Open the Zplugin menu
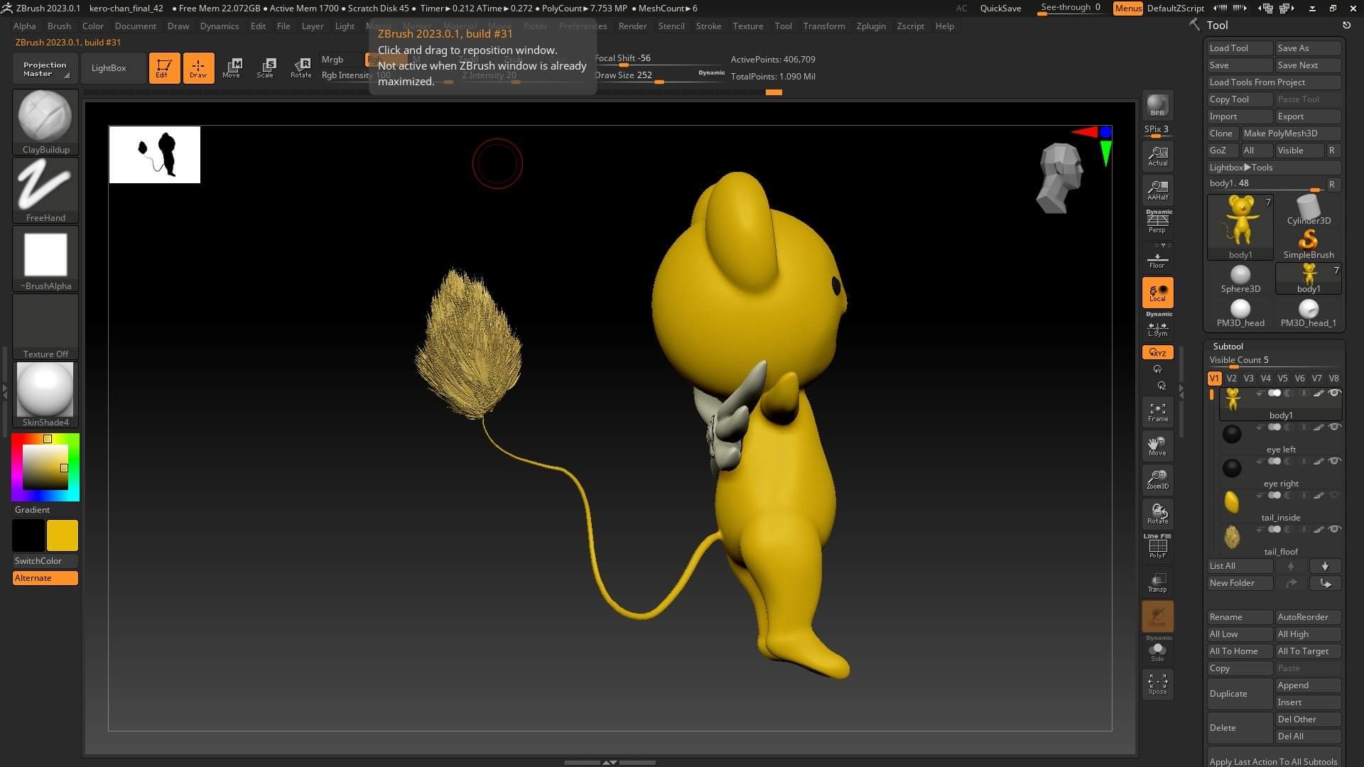This screenshot has width=1364, height=767. point(870,26)
